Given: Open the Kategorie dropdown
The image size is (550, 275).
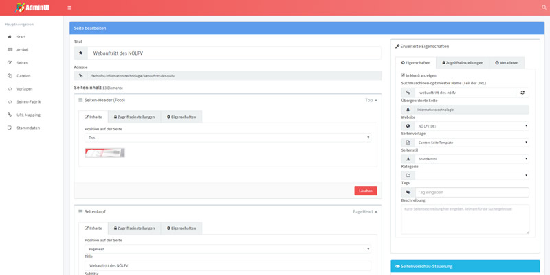Looking at the screenshot, I should (472, 176).
